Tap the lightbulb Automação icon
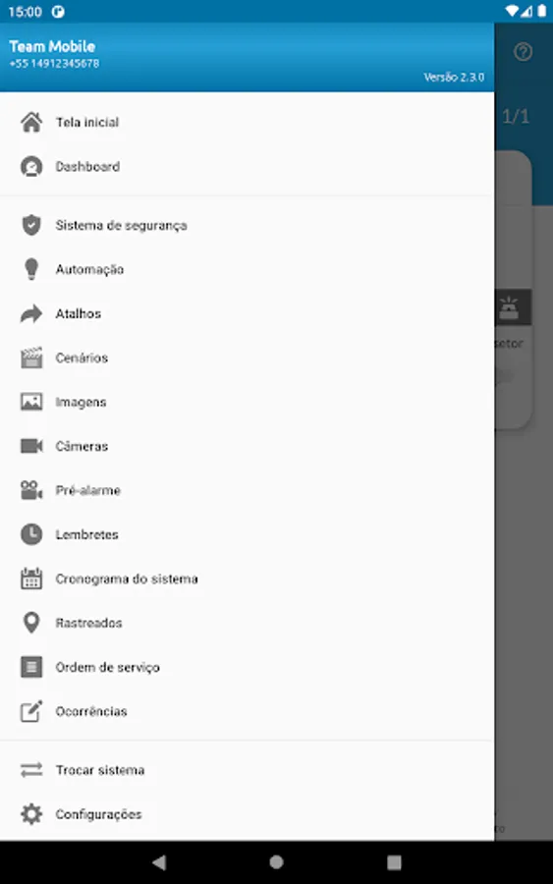 31,269
